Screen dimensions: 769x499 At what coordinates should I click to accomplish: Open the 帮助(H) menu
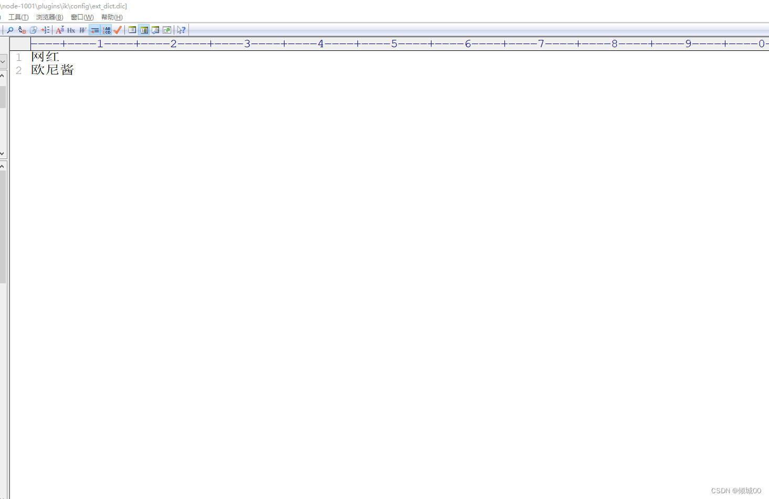112,17
